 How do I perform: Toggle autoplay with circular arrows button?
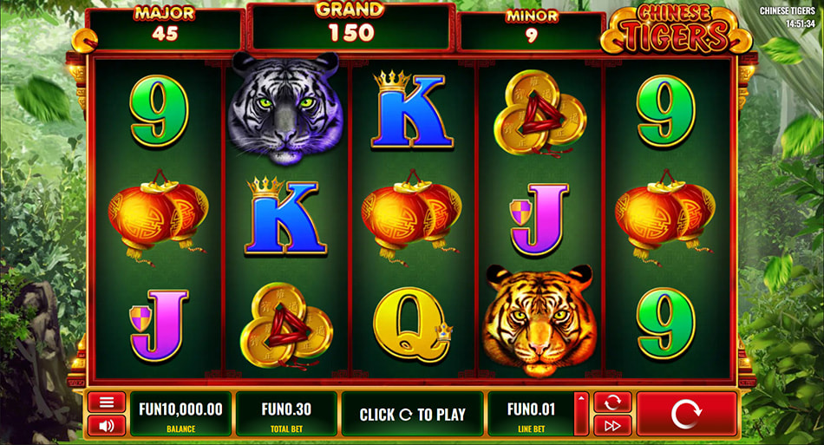[x=612, y=402]
